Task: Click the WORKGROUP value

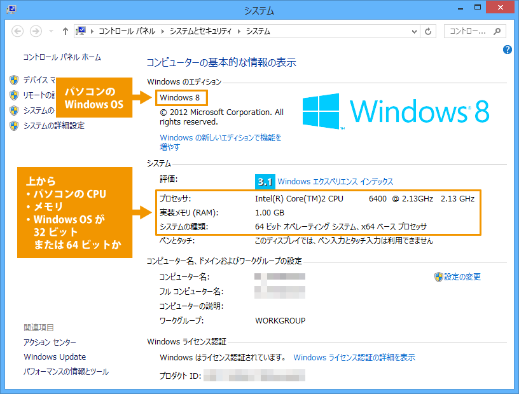Action: click(x=280, y=320)
